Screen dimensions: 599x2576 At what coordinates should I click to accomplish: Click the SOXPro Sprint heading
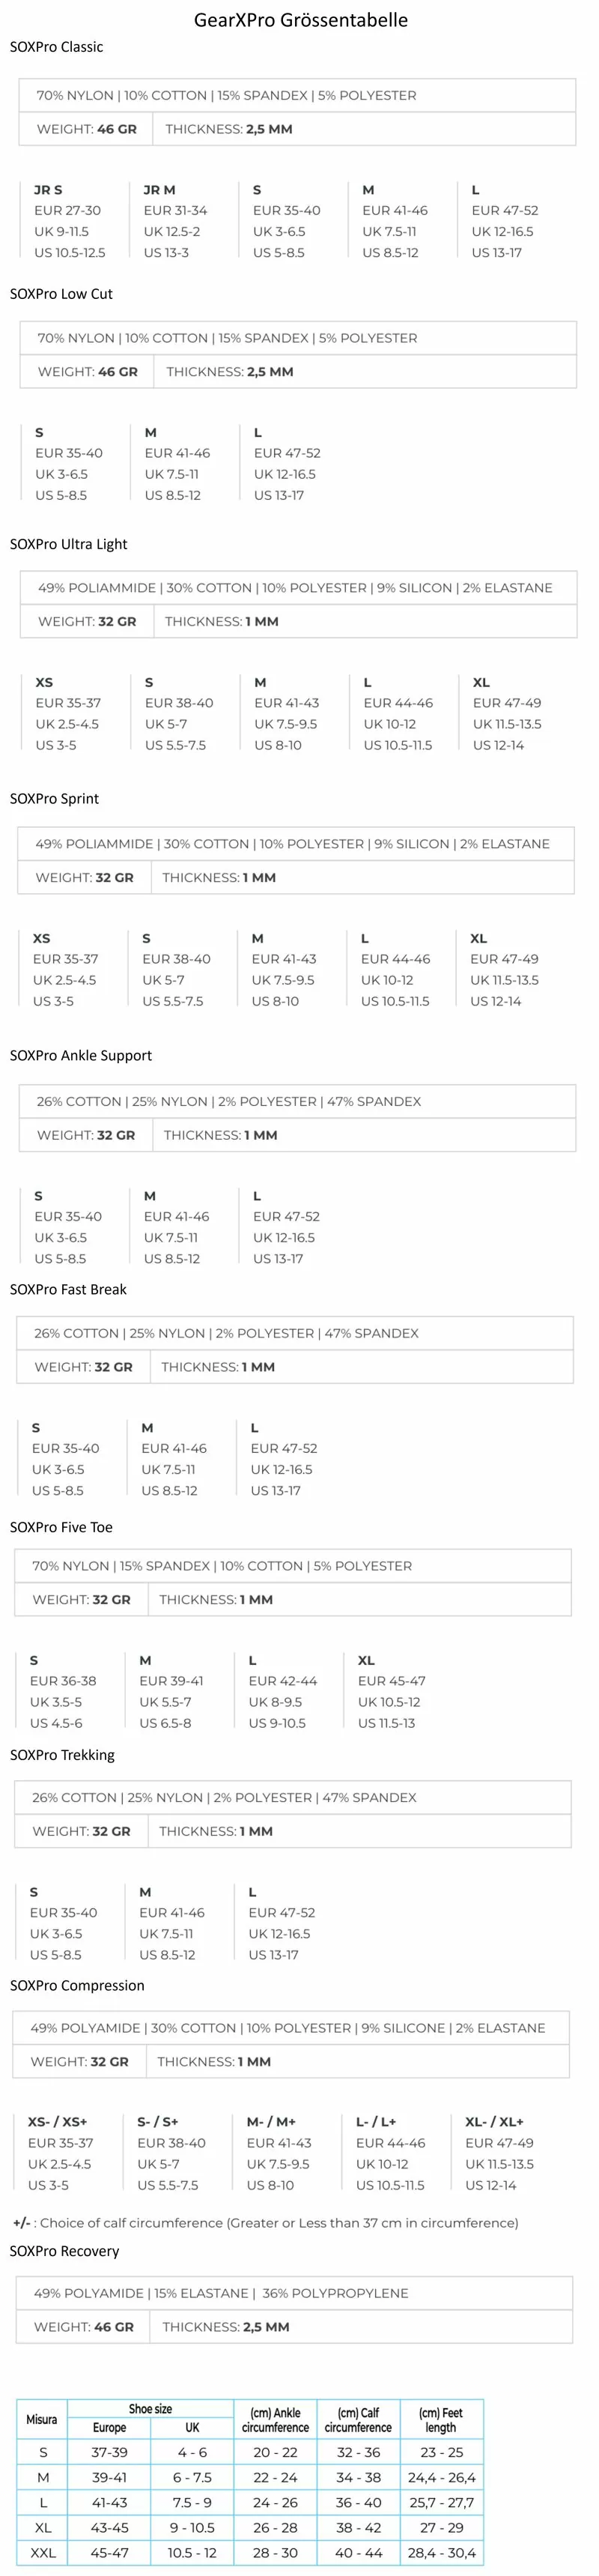[x=54, y=799]
